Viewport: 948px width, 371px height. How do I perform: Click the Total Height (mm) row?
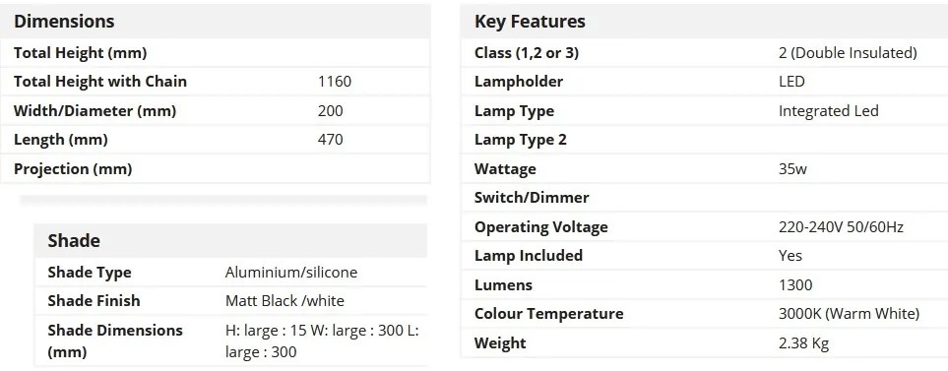[x=216, y=53]
